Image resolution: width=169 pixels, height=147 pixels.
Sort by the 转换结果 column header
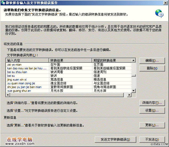70,60
